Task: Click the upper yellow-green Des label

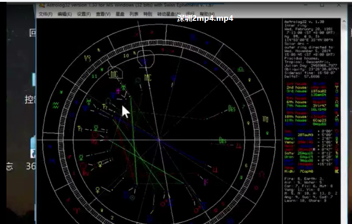Action: pos(232,109)
